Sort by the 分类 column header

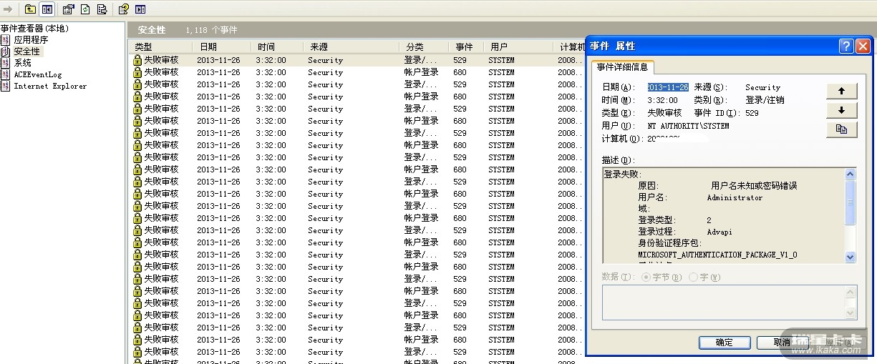pyautogui.click(x=424, y=47)
